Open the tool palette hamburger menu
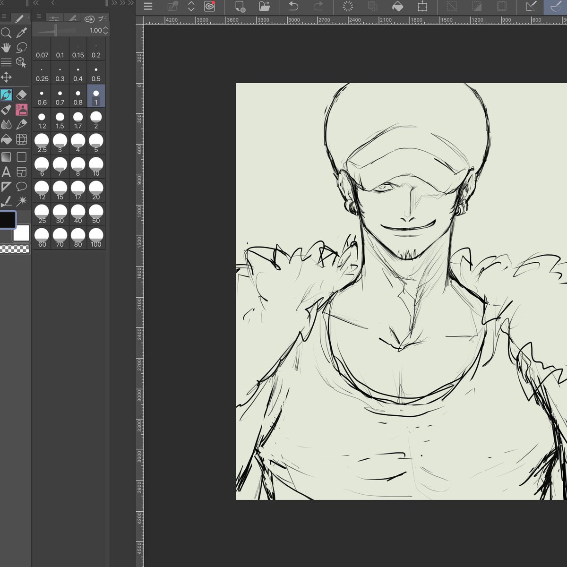567x567 pixels. tap(4, 16)
